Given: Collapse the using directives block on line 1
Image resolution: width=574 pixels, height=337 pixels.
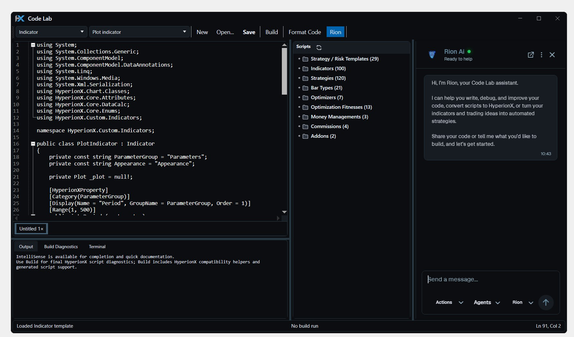Looking at the screenshot, I should [x=33, y=45].
